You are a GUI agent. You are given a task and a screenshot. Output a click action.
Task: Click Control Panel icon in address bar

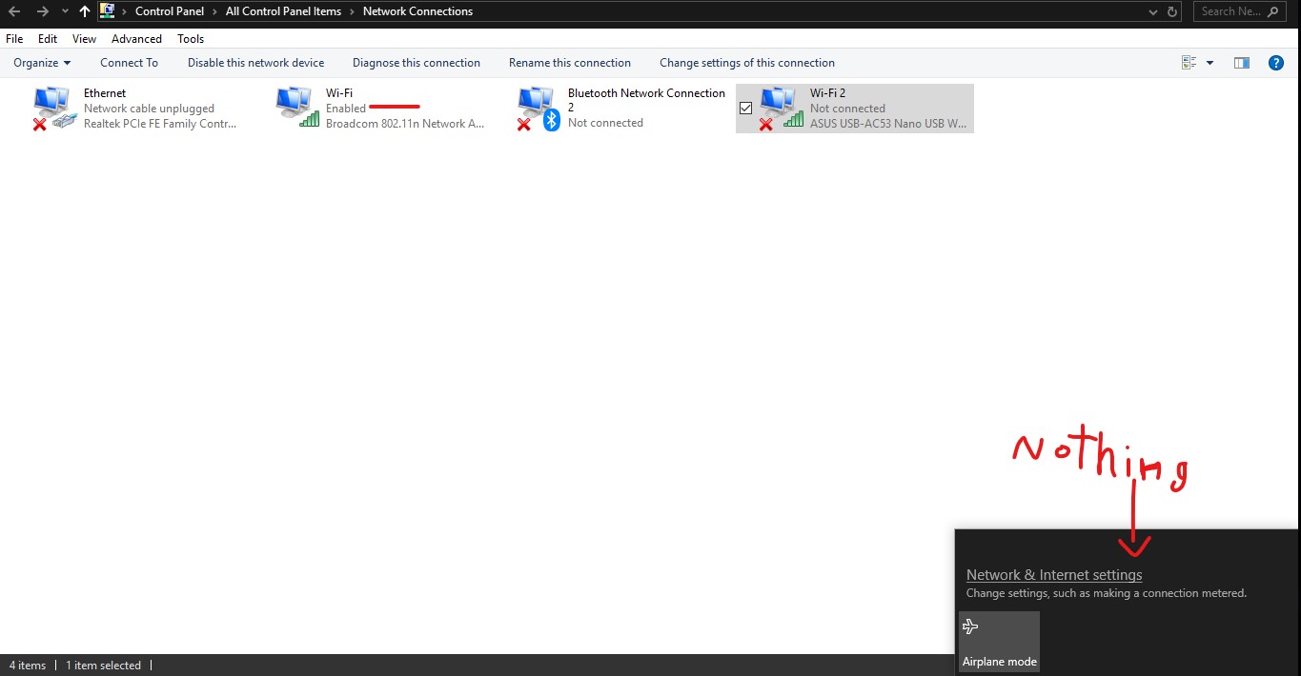[x=108, y=11]
